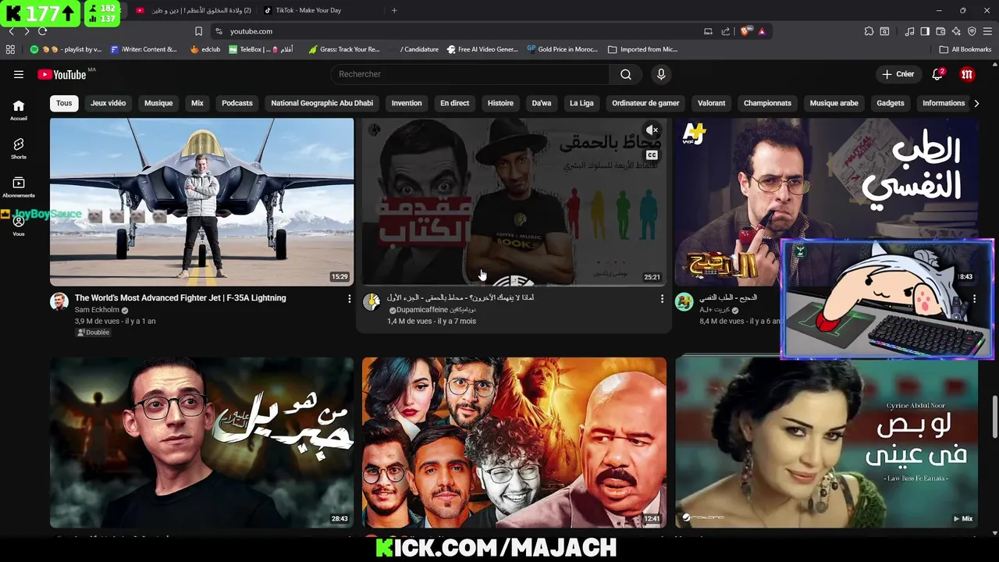999x562 pixels.
Task: Toggle the browser sidebar panel icon
Action: [925, 31]
